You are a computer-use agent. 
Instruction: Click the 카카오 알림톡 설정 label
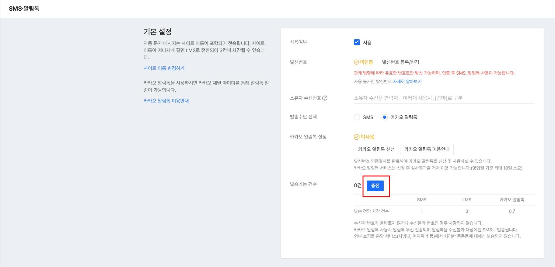(308, 137)
